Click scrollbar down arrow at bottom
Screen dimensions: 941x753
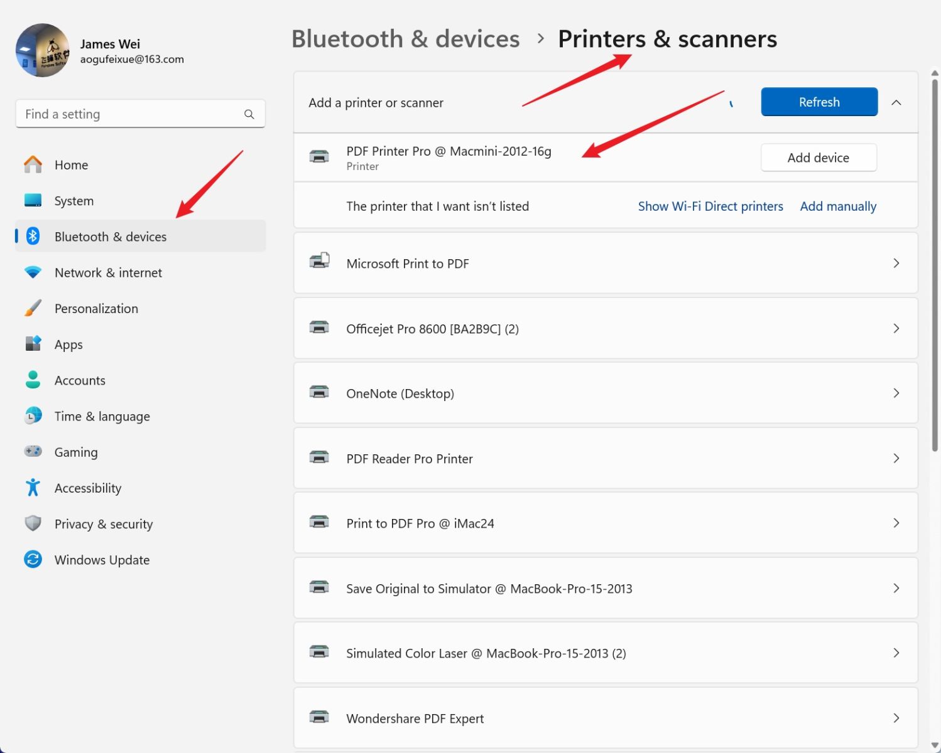[x=935, y=745]
